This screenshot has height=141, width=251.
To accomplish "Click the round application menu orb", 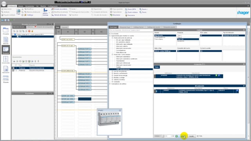I will pos(4,4).
